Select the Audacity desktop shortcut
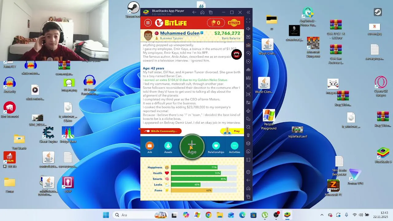The height and width of the screenshot is (221, 393). [10, 85]
